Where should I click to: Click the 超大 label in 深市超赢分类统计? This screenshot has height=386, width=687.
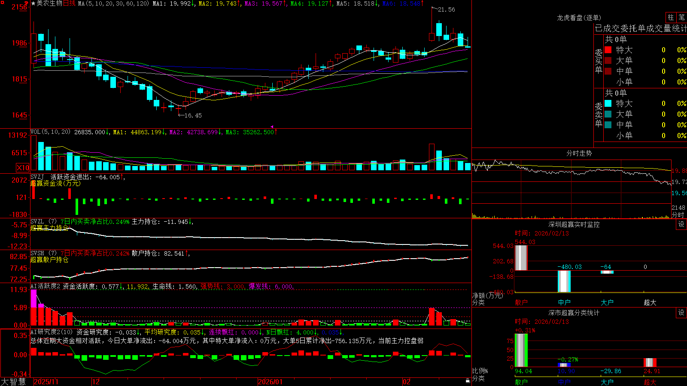(650, 382)
